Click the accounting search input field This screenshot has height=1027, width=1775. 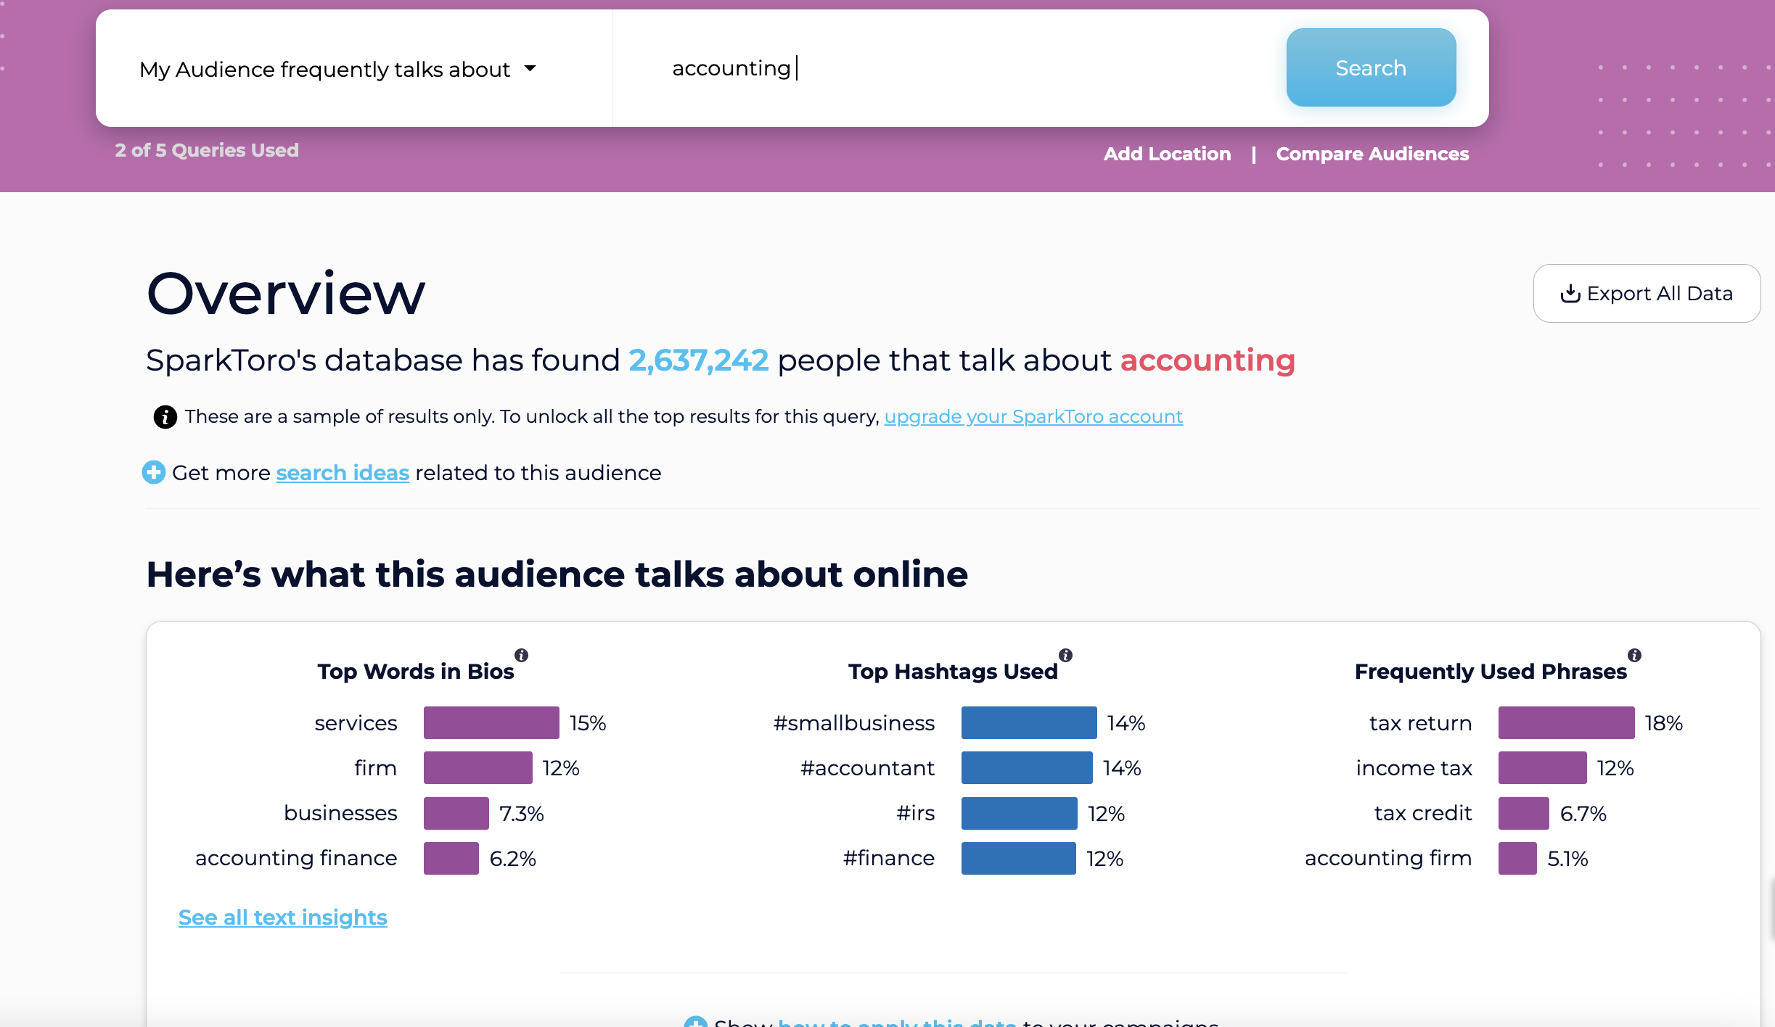tap(943, 68)
